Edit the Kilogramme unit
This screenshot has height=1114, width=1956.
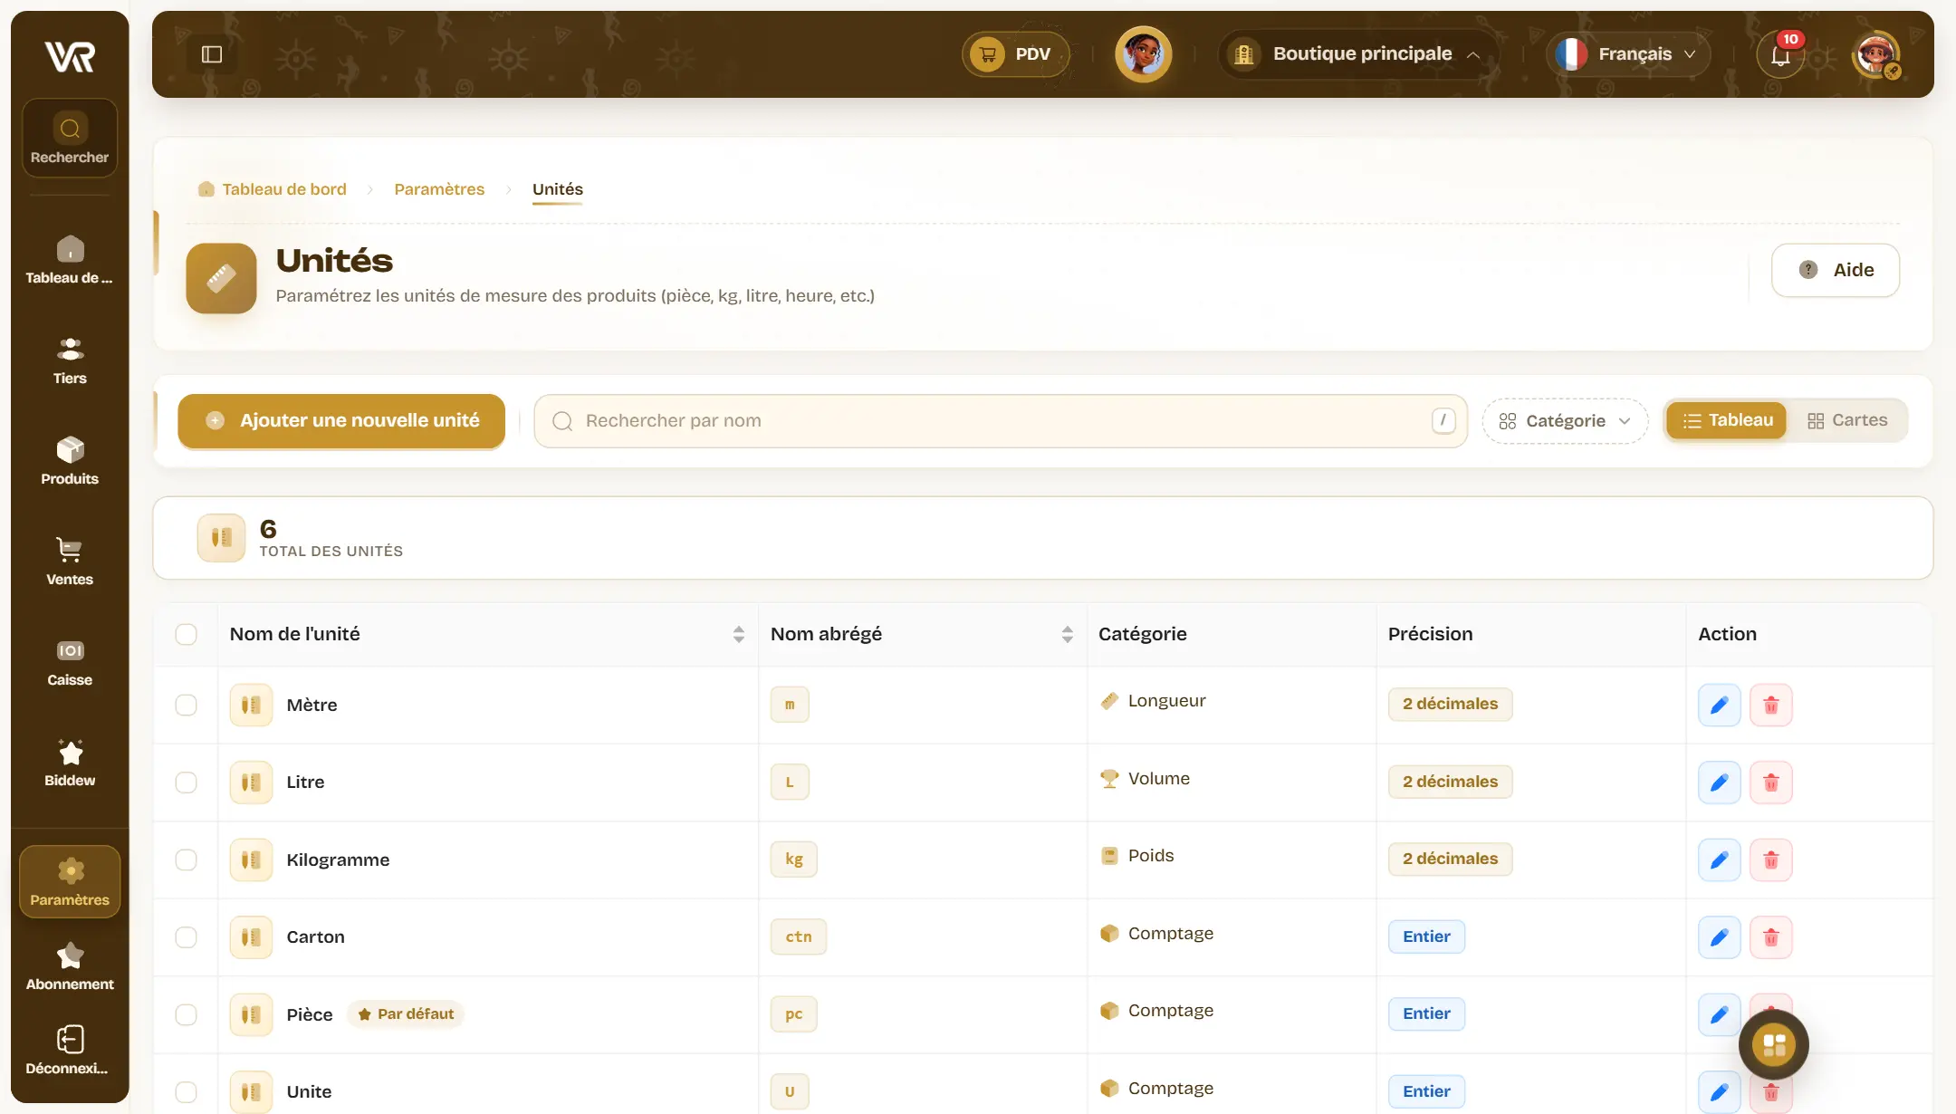pyautogui.click(x=1719, y=860)
